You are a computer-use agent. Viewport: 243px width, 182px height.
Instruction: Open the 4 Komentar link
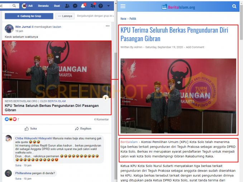pyautogui.click(x=101, y=119)
